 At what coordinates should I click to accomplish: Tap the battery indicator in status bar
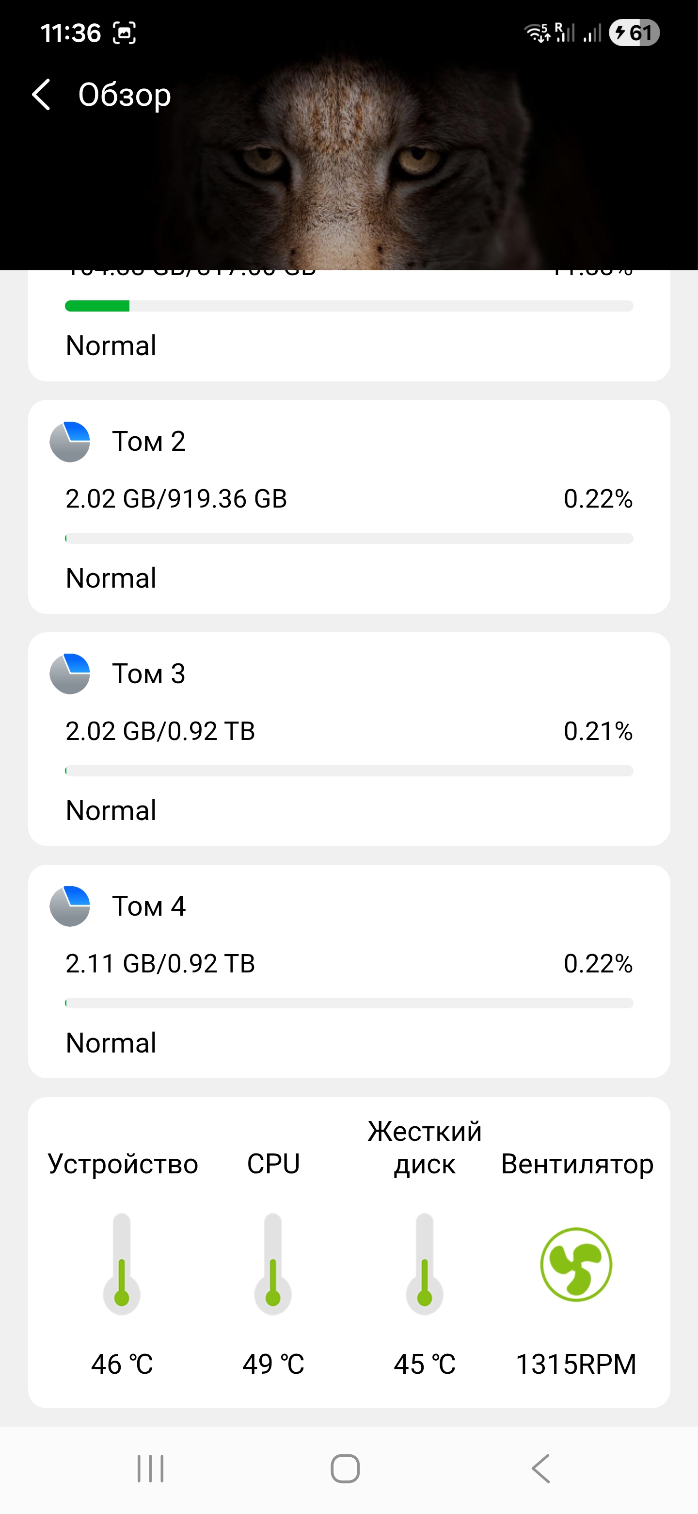pyautogui.click(x=634, y=33)
